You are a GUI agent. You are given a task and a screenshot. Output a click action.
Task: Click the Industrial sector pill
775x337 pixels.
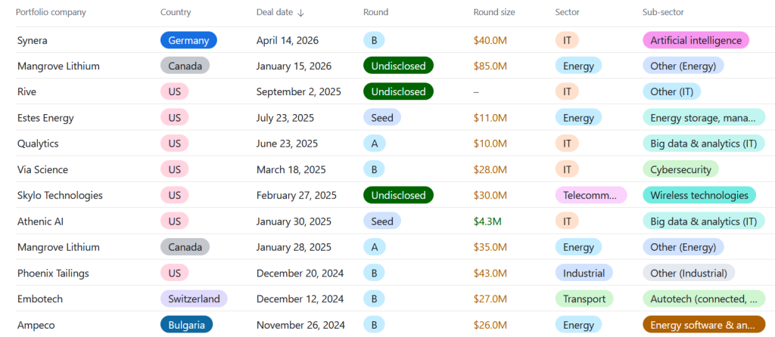click(584, 273)
